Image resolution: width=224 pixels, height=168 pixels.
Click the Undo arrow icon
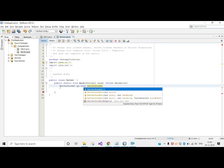pyautogui.click(x=25, y=31)
